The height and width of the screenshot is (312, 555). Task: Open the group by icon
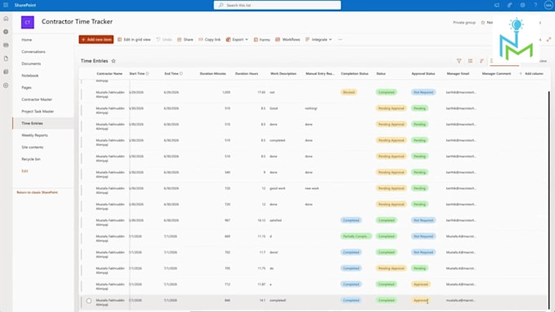(x=470, y=61)
